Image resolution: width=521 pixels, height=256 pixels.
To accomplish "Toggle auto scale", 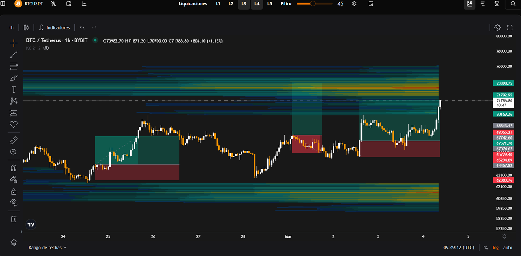I will (508, 247).
